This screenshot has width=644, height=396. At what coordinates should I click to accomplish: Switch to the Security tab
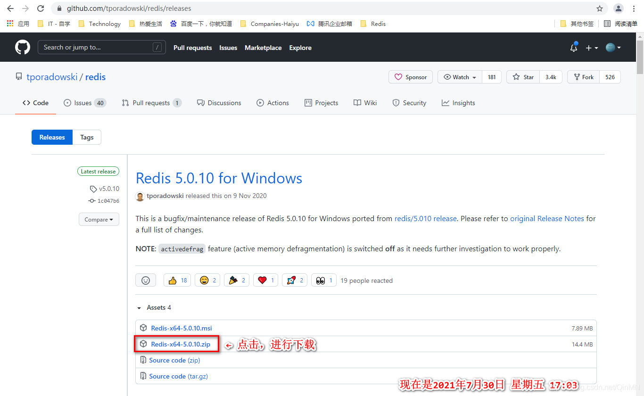(x=409, y=103)
